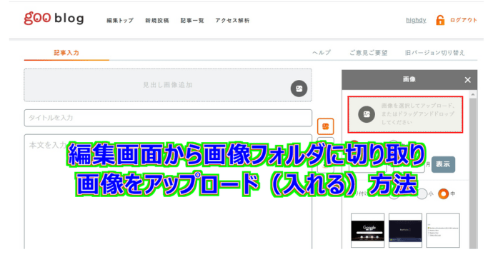This screenshot has height=277, width=493.
Task: Open アクセス解析 page
Action: click(232, 21)
